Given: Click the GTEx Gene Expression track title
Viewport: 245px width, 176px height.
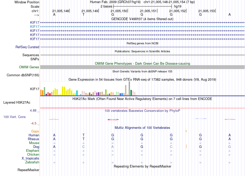Looking at the screenshot, I should click(x=142, y=79).
